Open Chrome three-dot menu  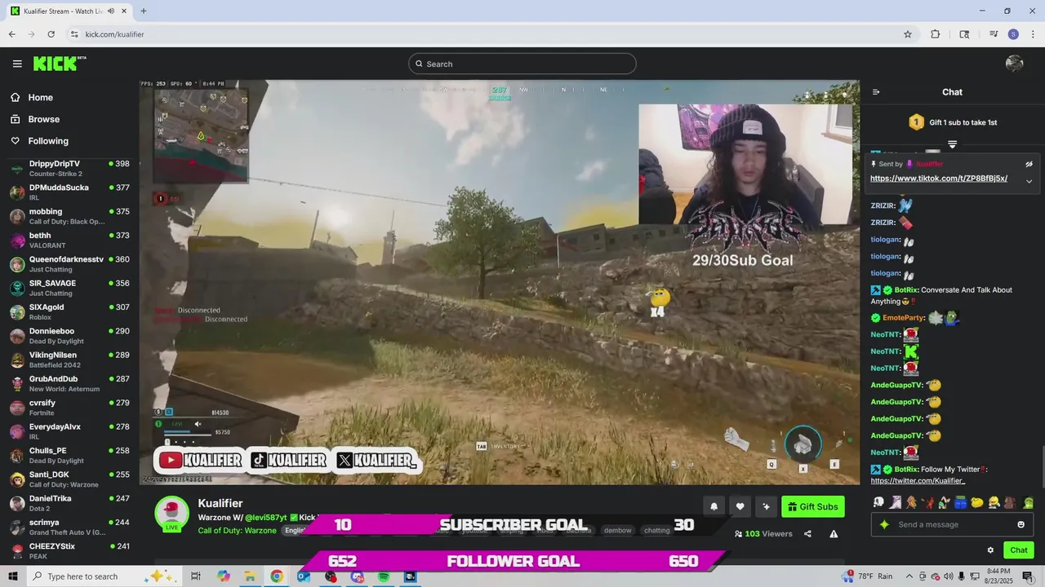(1032, 34)
